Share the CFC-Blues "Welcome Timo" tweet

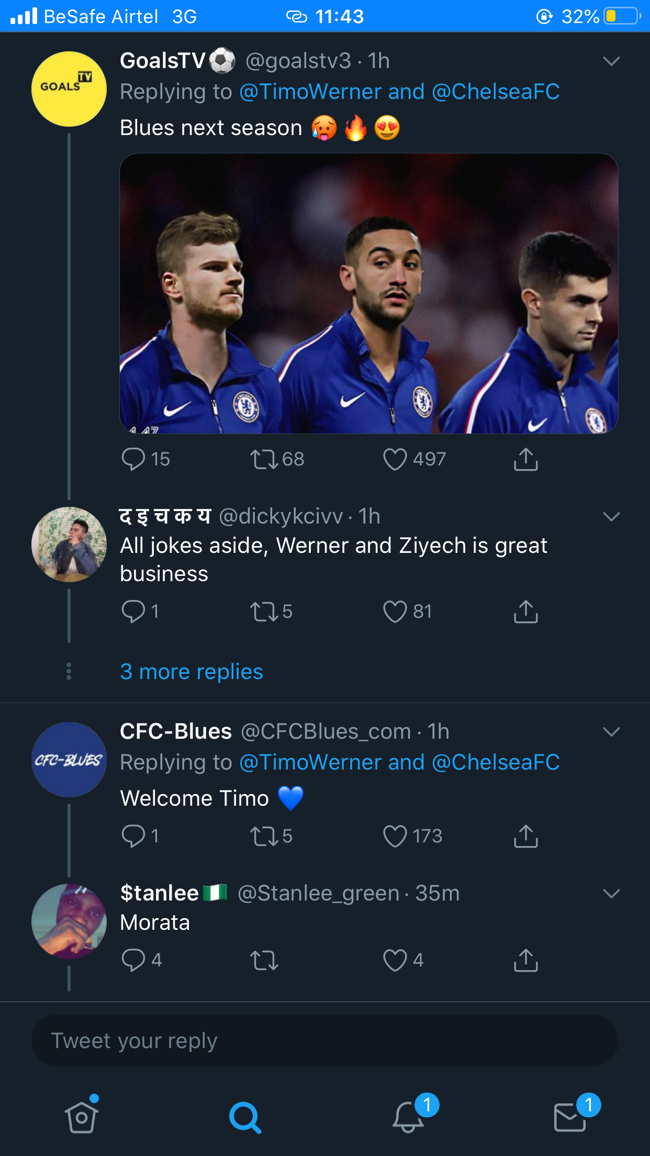click(526, 836)
